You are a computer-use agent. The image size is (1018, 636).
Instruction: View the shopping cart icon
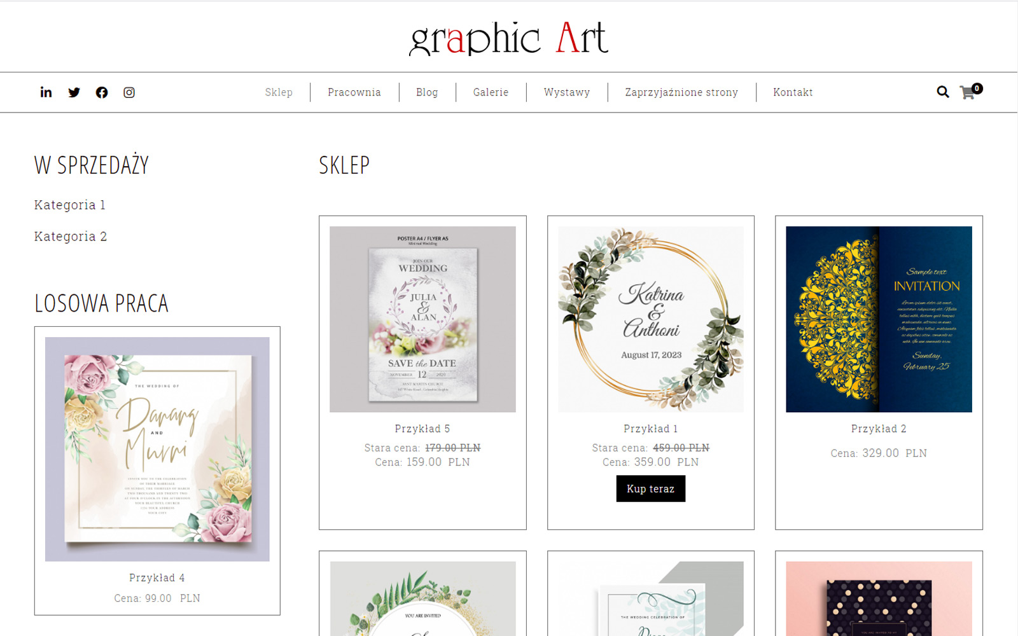(968, 93)
